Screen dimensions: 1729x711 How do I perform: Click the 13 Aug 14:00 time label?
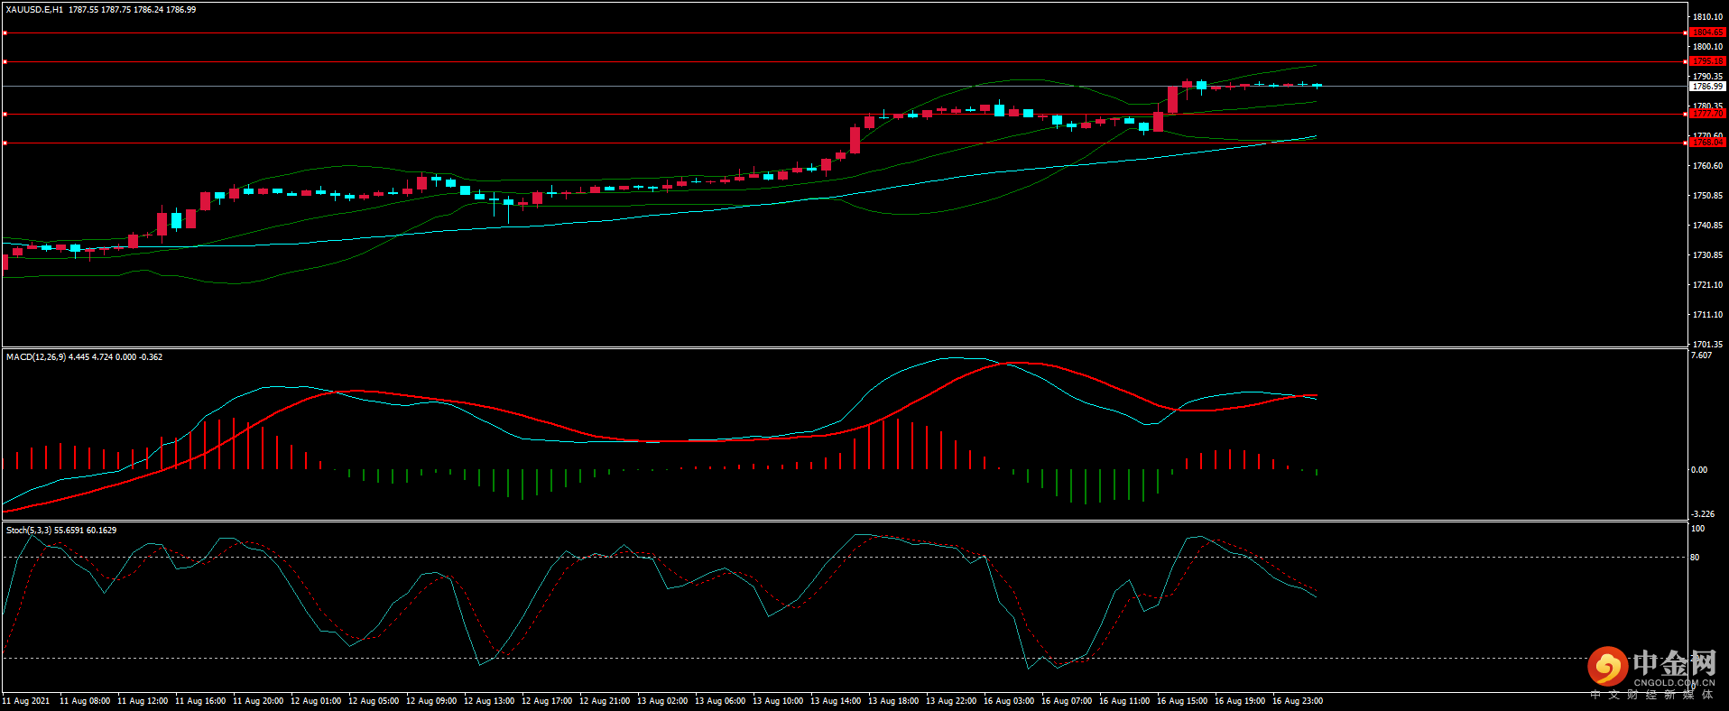coord(835,701)
